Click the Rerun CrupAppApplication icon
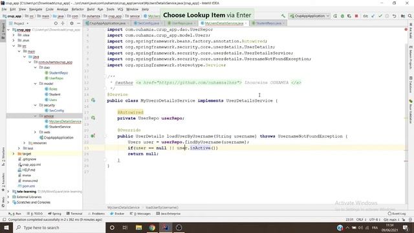Viewport: 414px width, 233px height. click(335, 16)
